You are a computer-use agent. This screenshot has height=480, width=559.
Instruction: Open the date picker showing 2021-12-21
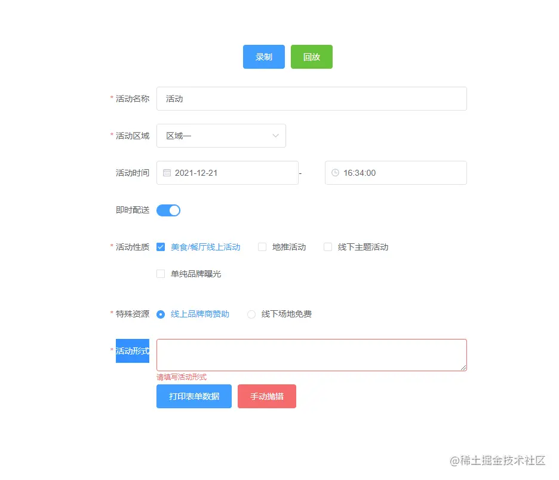pos(227,173)
